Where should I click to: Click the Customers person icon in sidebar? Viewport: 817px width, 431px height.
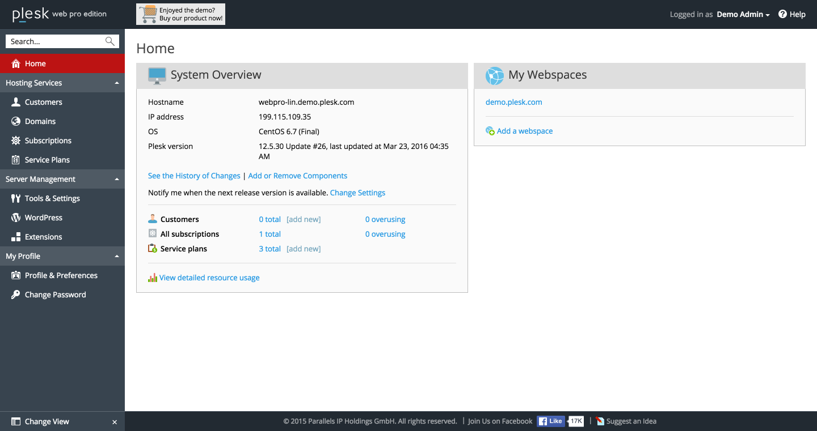(16, 102)
